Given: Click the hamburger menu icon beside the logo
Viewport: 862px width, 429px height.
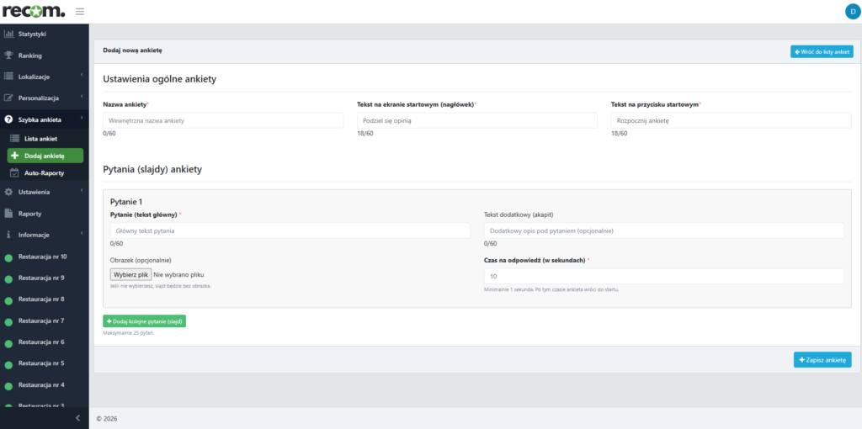Looking at the screenshot, I should pos(80,11).
